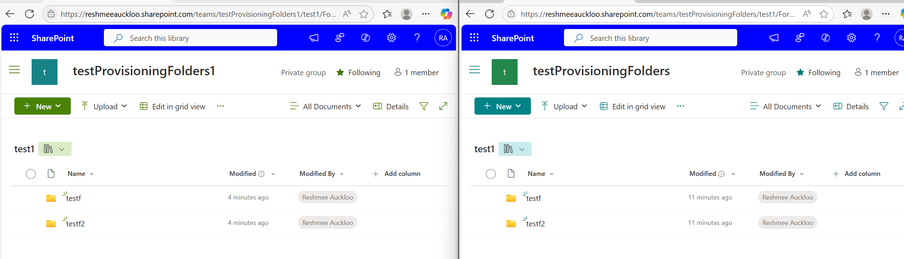Open the filter pane in the left window

coord(424,106)
